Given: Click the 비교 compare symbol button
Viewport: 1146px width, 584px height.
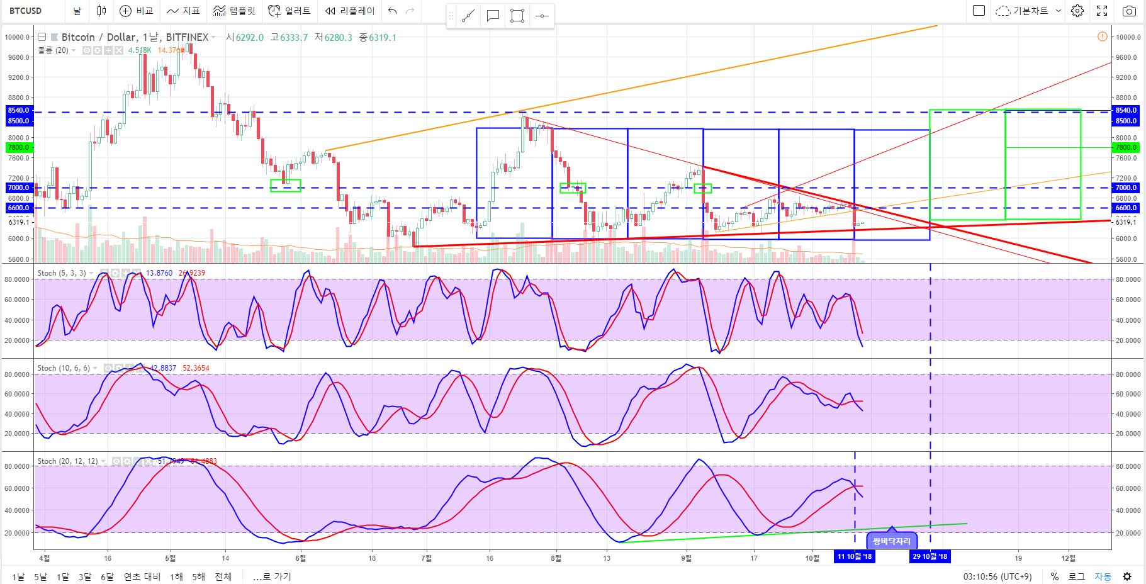Looking at the screenshot, I should pyautogui.click(x=137, y=11).
